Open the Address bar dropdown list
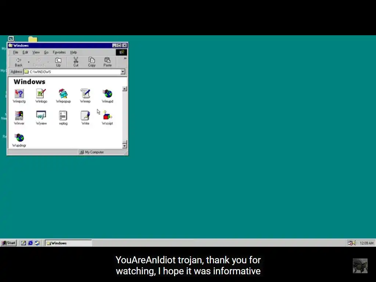 point(123,72)
